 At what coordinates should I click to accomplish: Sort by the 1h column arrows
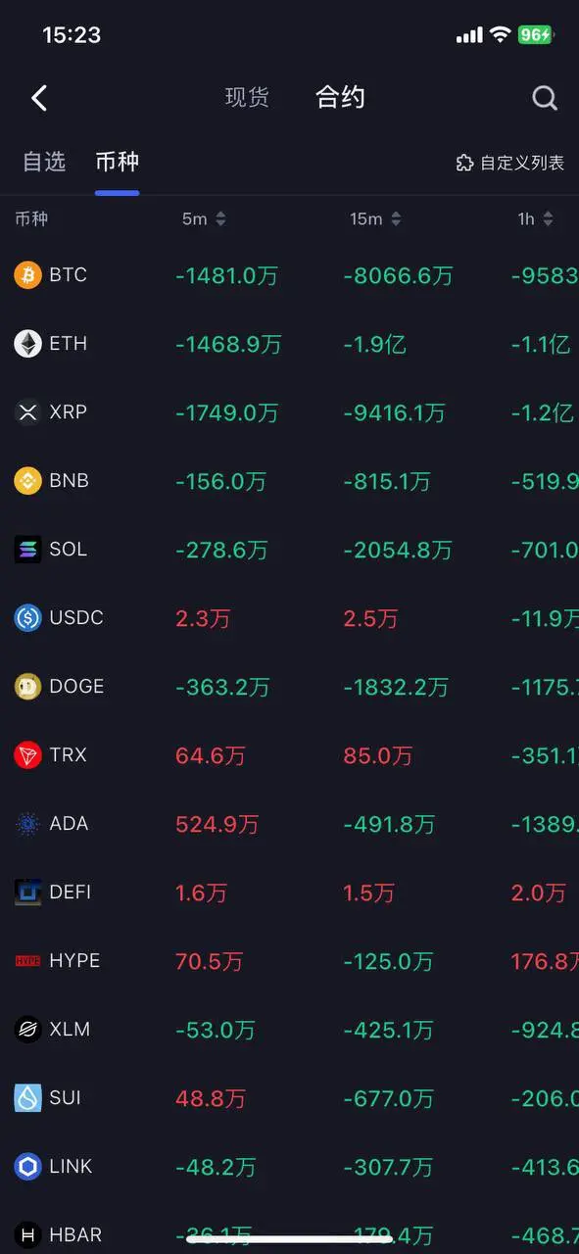[x=548, y=219]
